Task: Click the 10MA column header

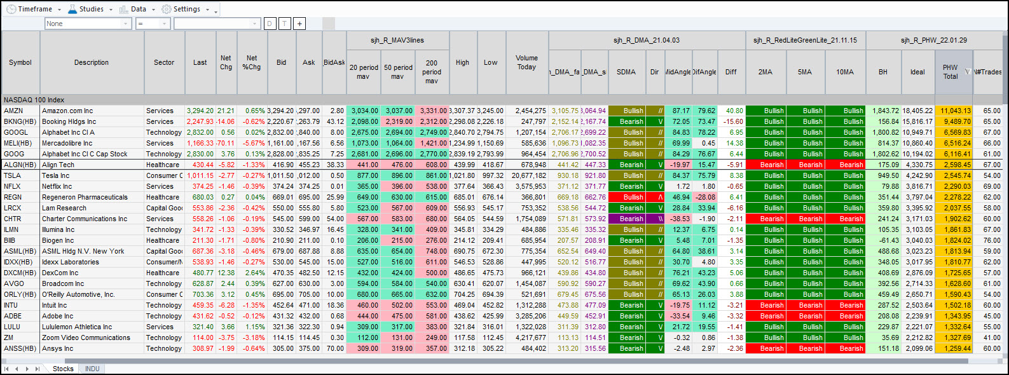Action: pos(845,72)
